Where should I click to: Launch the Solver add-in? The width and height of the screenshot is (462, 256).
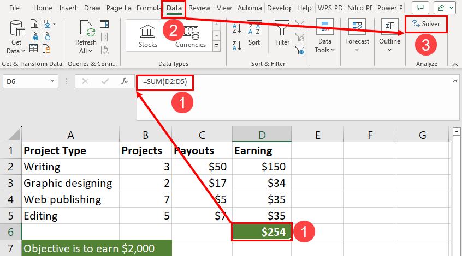pyautogui.click(x=426, y=24)
